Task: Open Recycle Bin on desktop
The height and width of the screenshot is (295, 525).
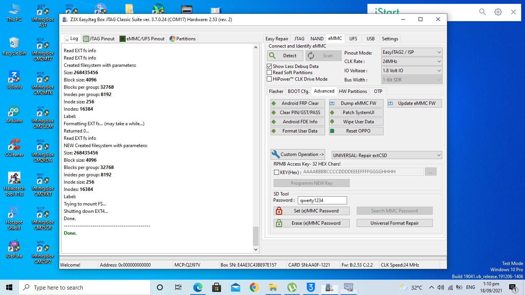Action: 14,46
